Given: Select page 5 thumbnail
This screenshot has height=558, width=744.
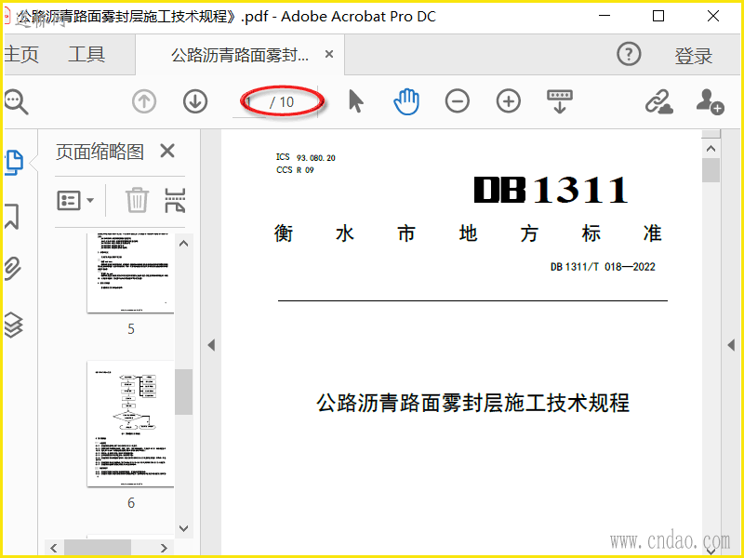Looking at the screenshot, I should [130, 272].
